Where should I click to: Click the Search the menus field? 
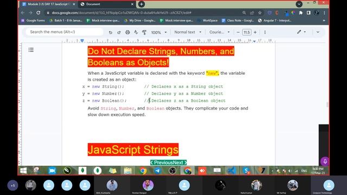click(x=64, y=32)
